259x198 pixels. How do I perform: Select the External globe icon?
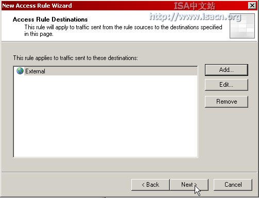(x=20, y=71)
